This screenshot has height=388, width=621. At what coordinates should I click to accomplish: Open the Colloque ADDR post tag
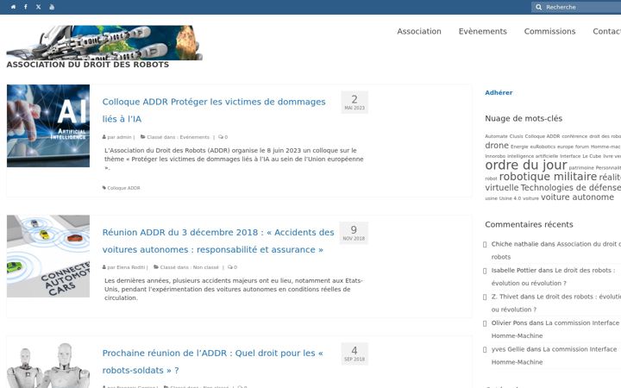point(124,188)
